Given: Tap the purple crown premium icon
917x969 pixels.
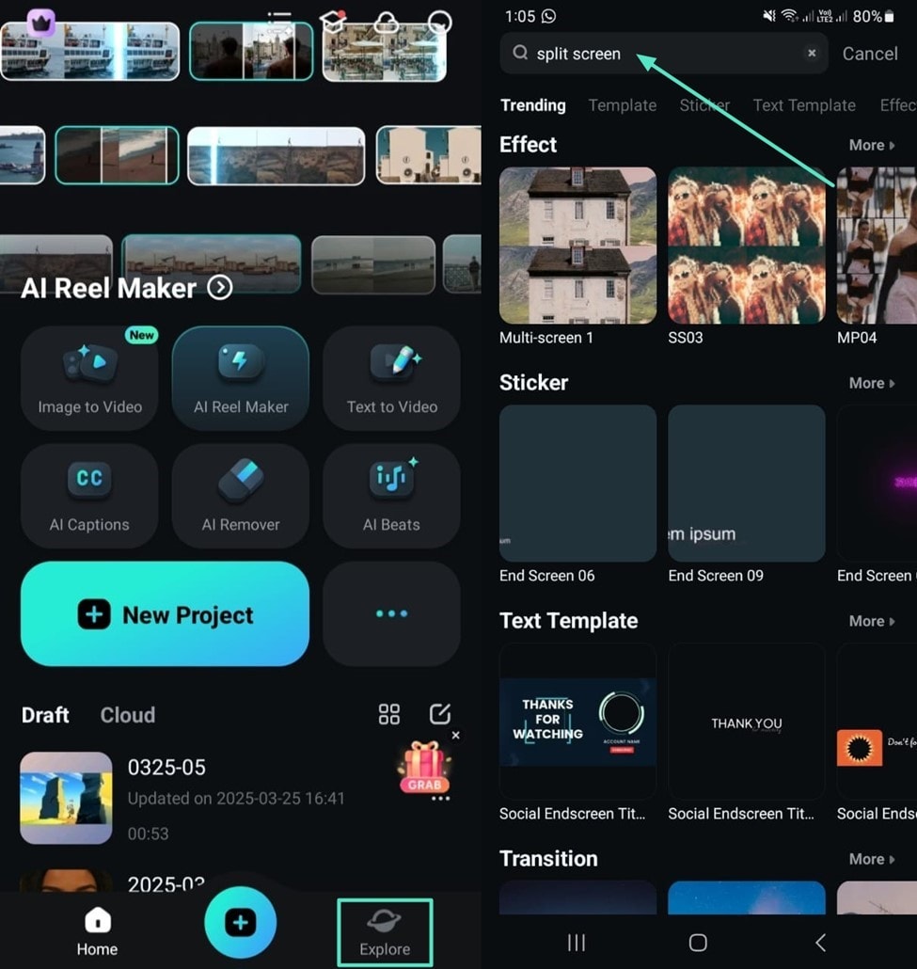Looking at the screenshot, I should [x=41, y=24].
